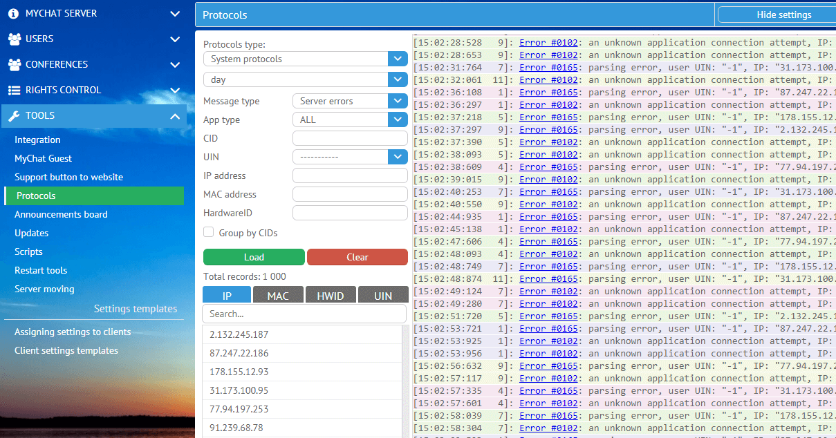Select IP 31.173.100.95 in the list

(x=301, y=390)
